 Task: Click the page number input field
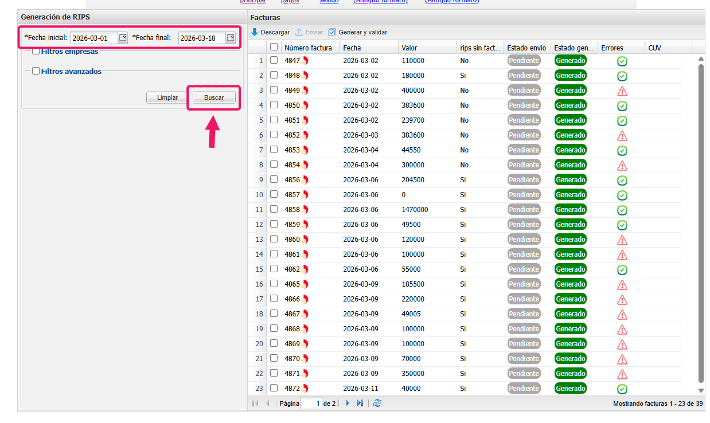(311, 404)
